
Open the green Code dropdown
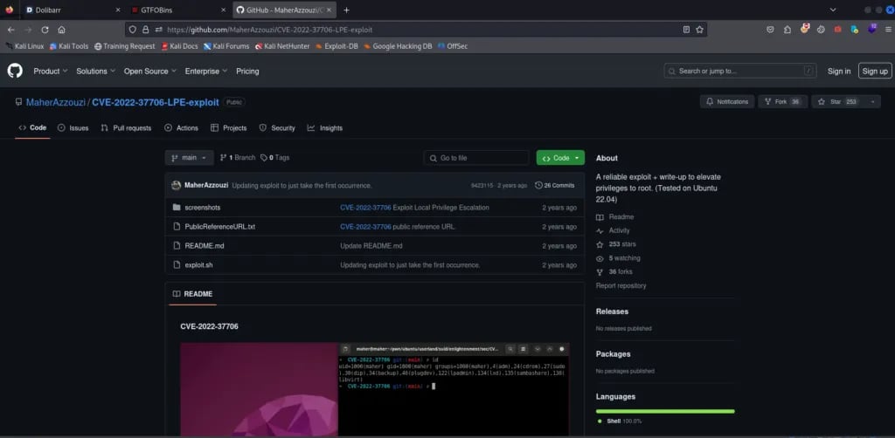[x=560, y=158]
